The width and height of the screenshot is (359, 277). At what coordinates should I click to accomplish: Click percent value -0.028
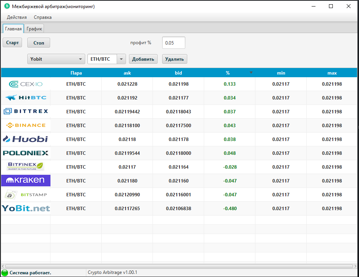[230, 167]
